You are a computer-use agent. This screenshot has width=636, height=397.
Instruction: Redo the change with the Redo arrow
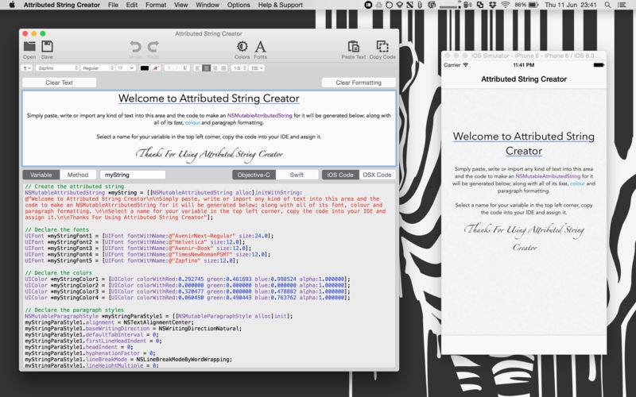point(153,49)
